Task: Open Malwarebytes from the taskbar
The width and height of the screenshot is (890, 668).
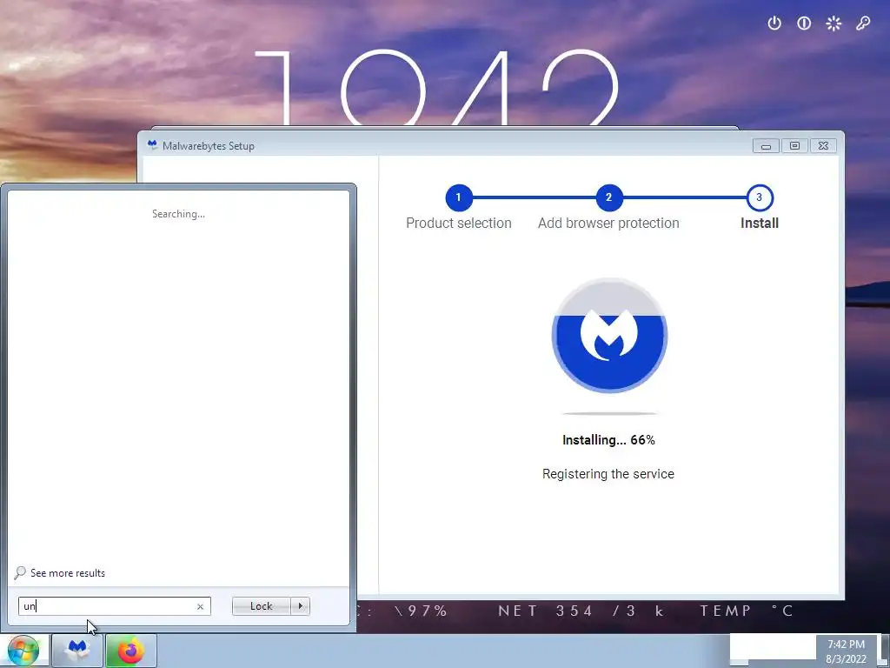Action: click(x=77, y=651)
